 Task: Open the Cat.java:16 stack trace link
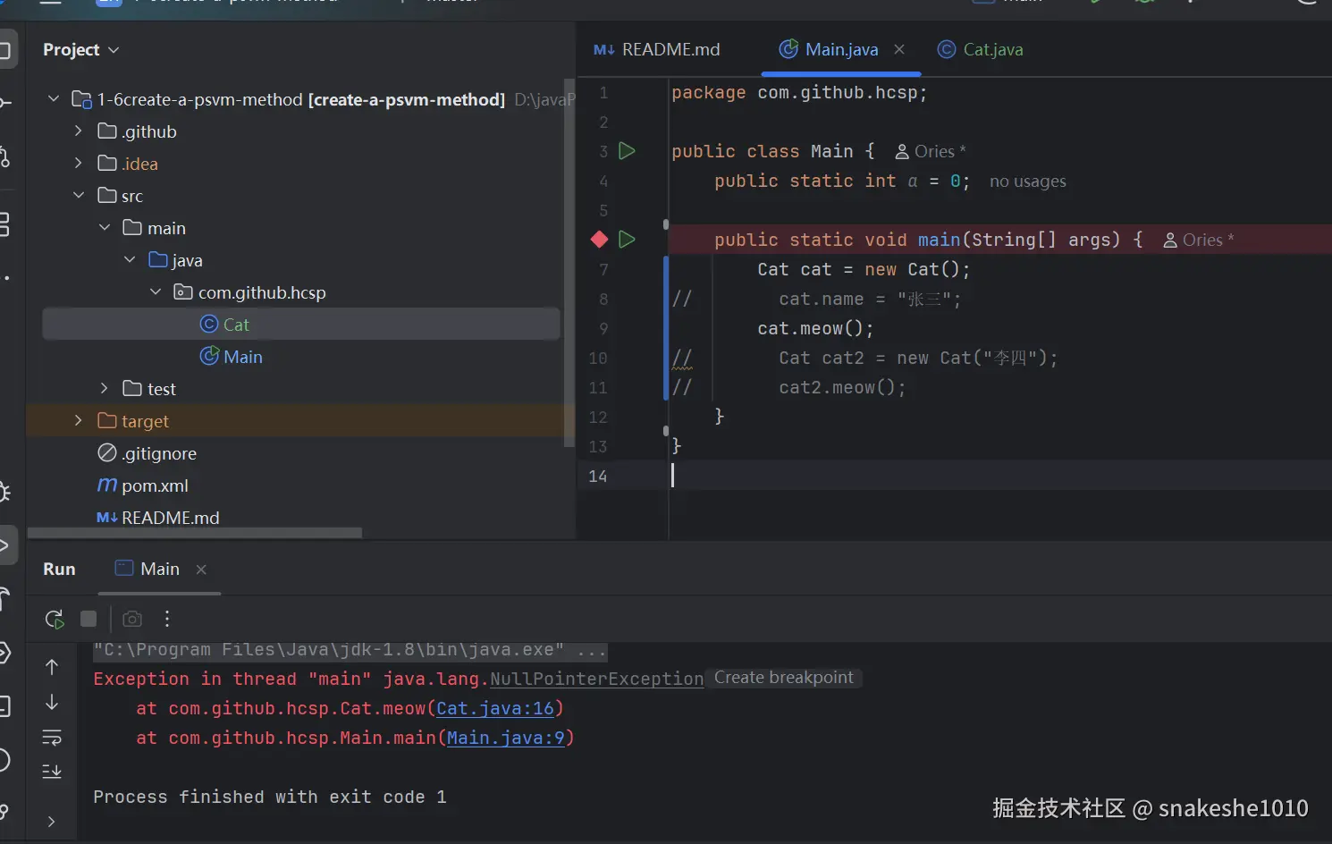[x=495, y=709]
